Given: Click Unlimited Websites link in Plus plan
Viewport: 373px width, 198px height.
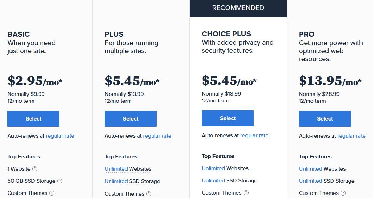Looking at the screenshot, I should [128, 169].
